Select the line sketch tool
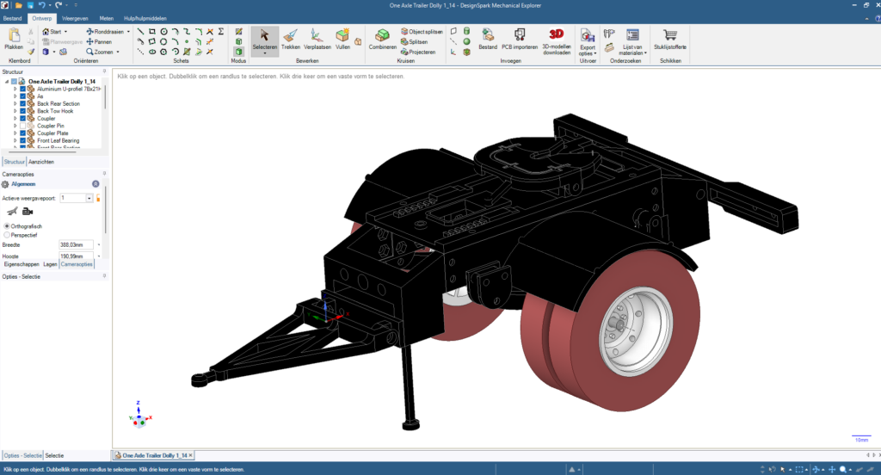 tap(140, 32)
